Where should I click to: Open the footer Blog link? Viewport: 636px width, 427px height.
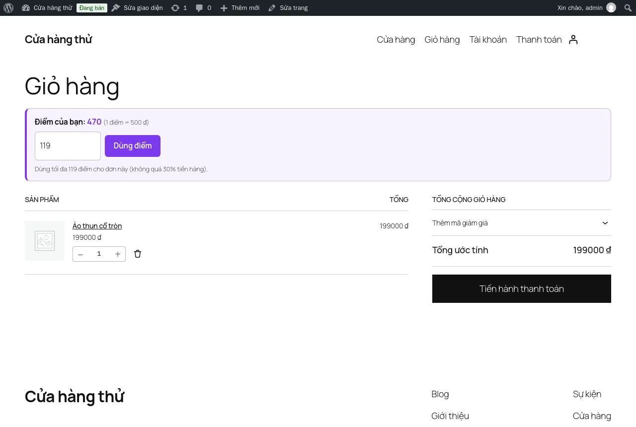click(x=440, y=394)
